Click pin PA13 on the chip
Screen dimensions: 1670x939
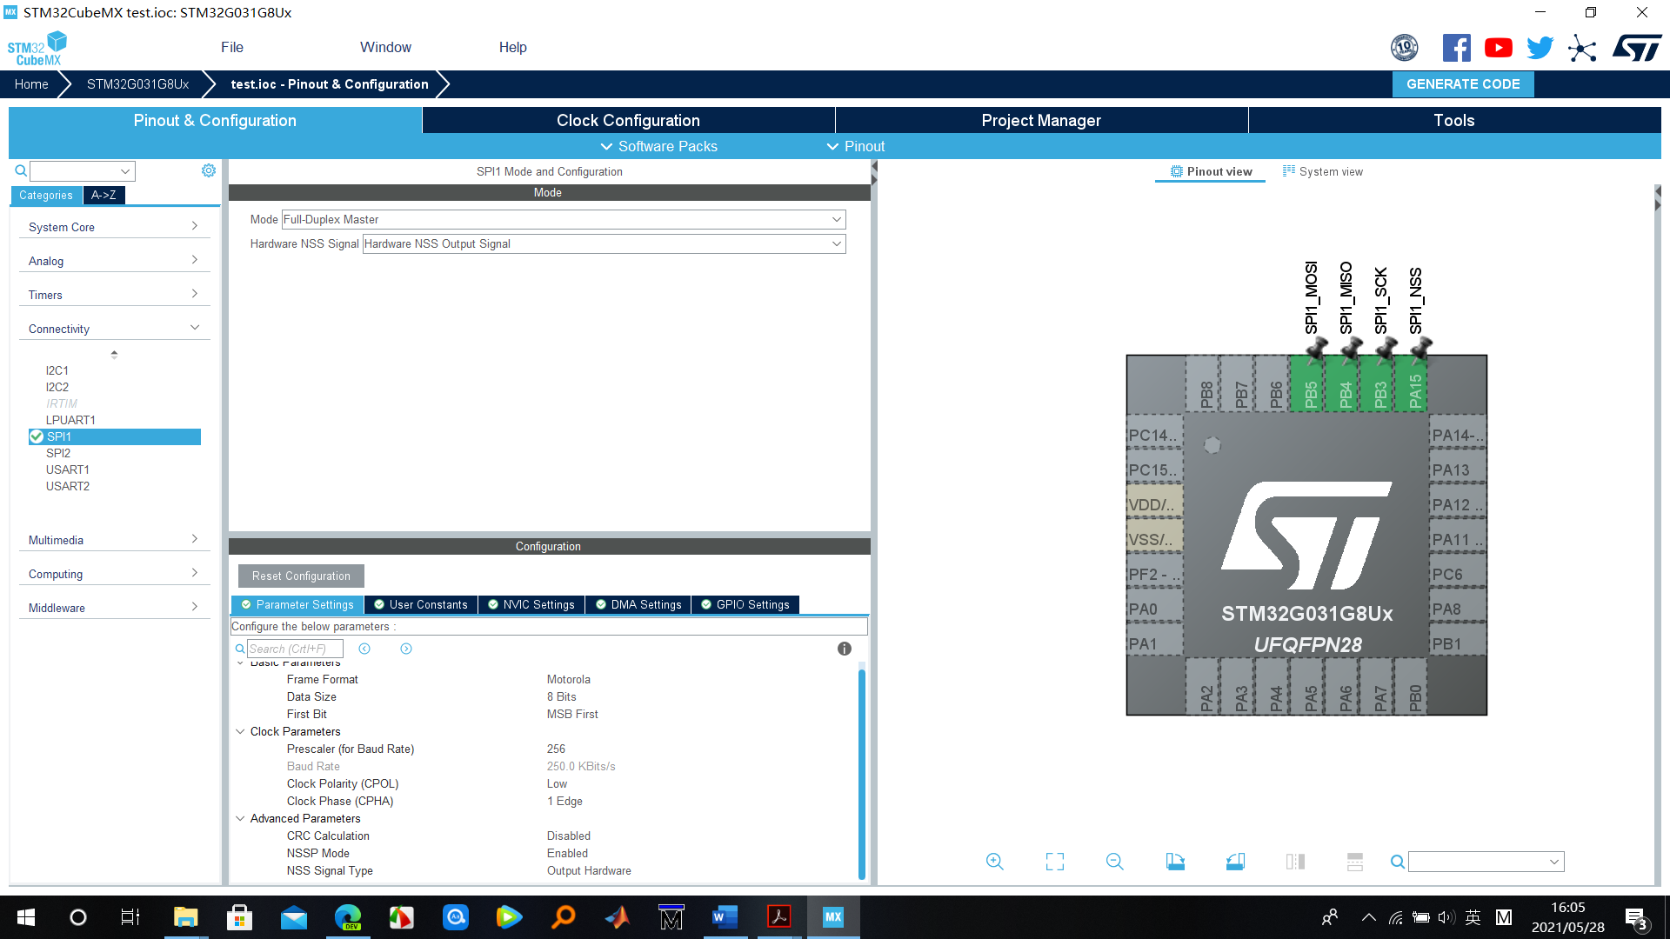(1457, 469)
